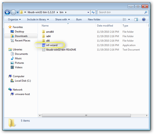
Task: Click the Back navigation arrow
Action: pyautogui.click(x=7, y=12)
